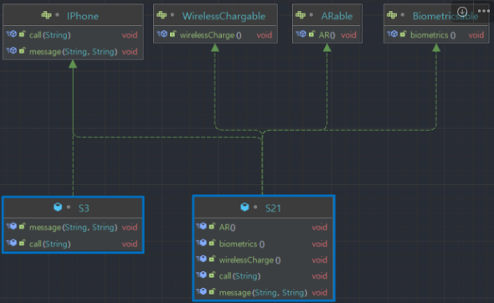Click the S3 class icon
The height and width of the screenshot is (303, 494).
(58, 207)
